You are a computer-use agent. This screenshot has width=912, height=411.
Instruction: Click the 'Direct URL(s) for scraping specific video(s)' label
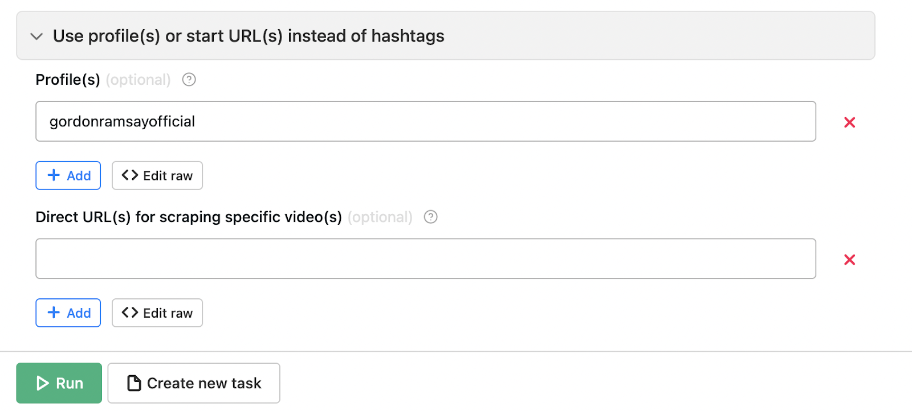click(x=189, y=217)
